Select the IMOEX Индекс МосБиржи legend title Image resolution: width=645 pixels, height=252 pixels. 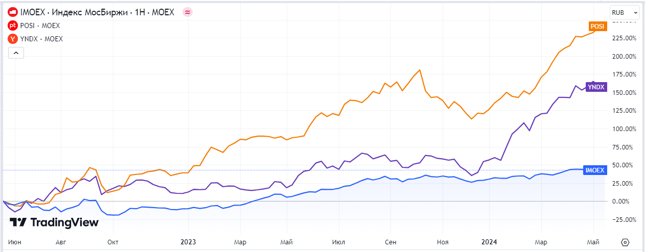[x=97, y=12]
